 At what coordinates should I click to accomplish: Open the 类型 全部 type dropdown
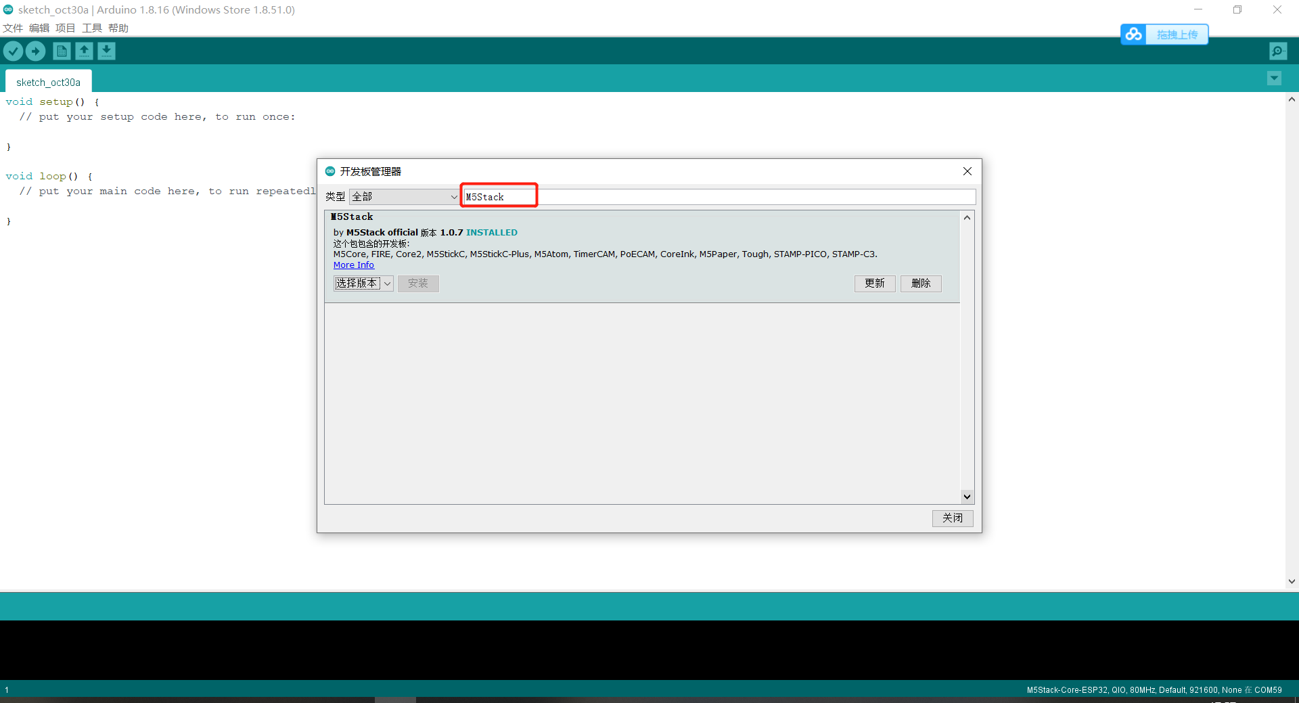(405, 197)
